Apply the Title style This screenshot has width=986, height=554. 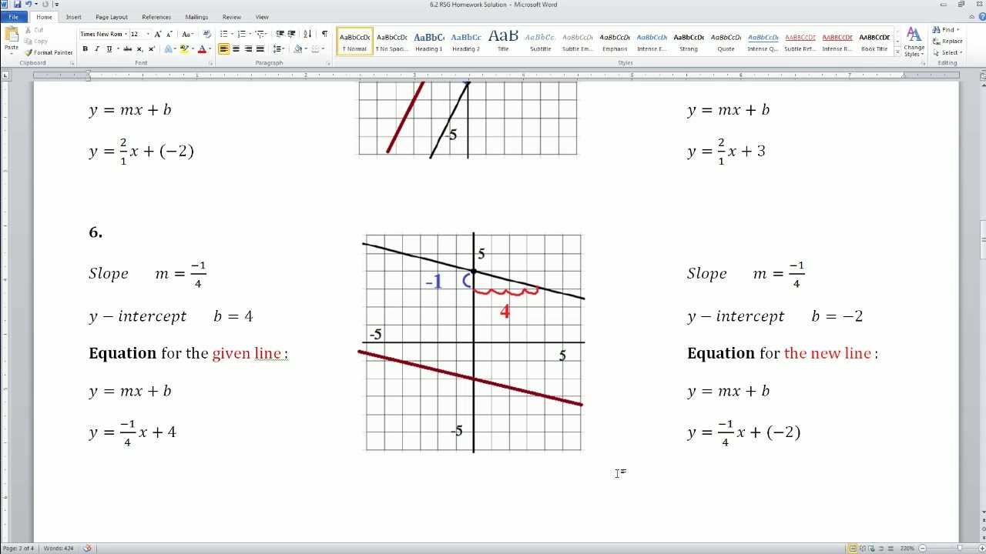pos(503,42)
